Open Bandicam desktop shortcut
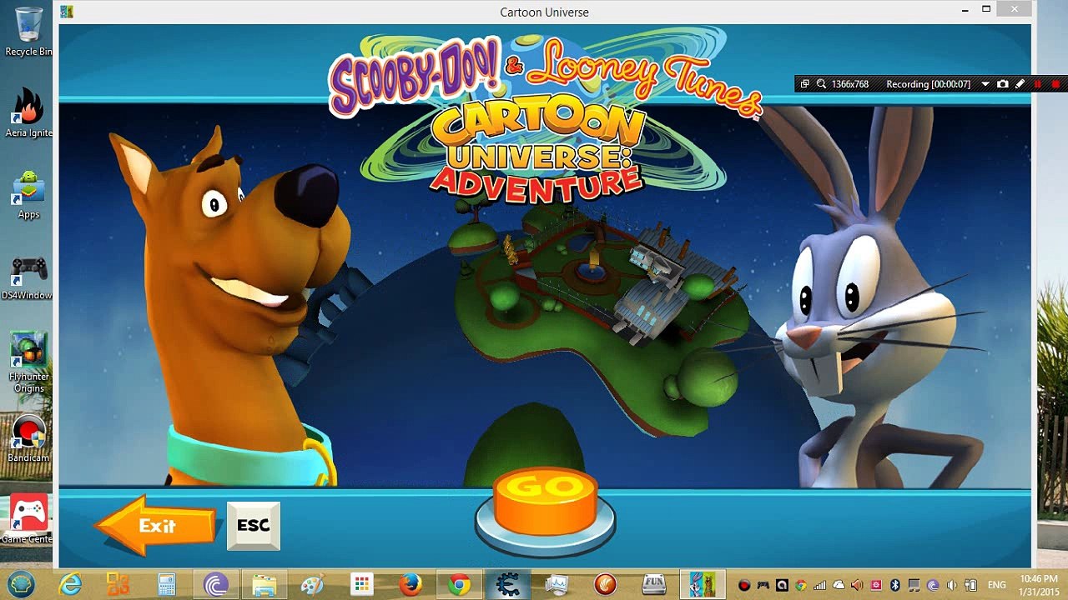Screen dimensions: 1068x600 (x=28, y=438)
